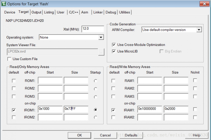Click the Xtal (MHz) input field
The width and height of the screenshot is (211, 140).
click(x=93, y=29)
